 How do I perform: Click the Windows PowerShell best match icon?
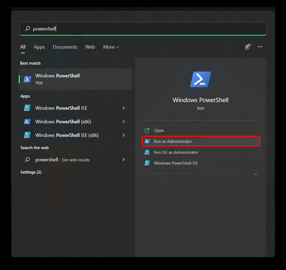[27, 79]
